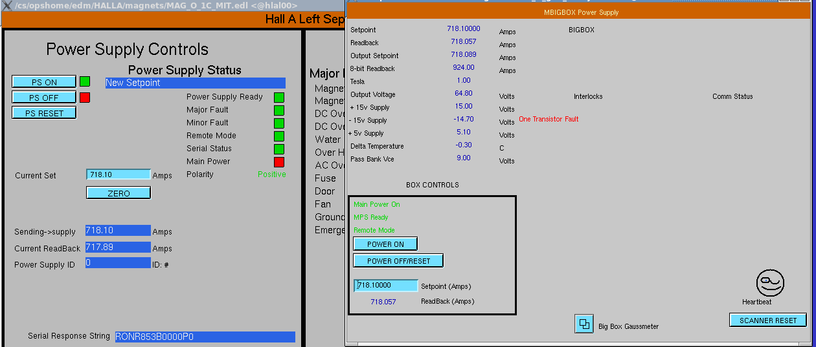Viewport: 816px width, 347px height.
Task: Click the Power Supply Controls heading
Action: 128,50
